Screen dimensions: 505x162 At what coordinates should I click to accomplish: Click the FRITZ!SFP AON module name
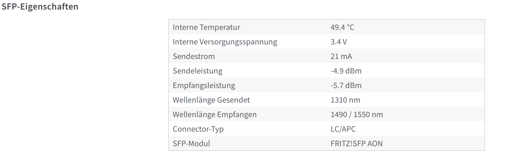pos(356,144)
